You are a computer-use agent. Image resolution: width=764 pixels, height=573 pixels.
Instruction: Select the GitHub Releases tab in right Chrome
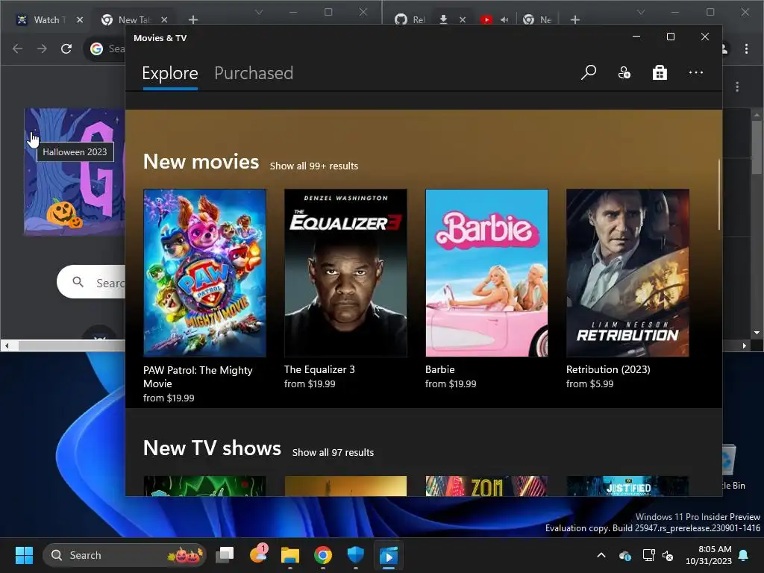[410, 20]
